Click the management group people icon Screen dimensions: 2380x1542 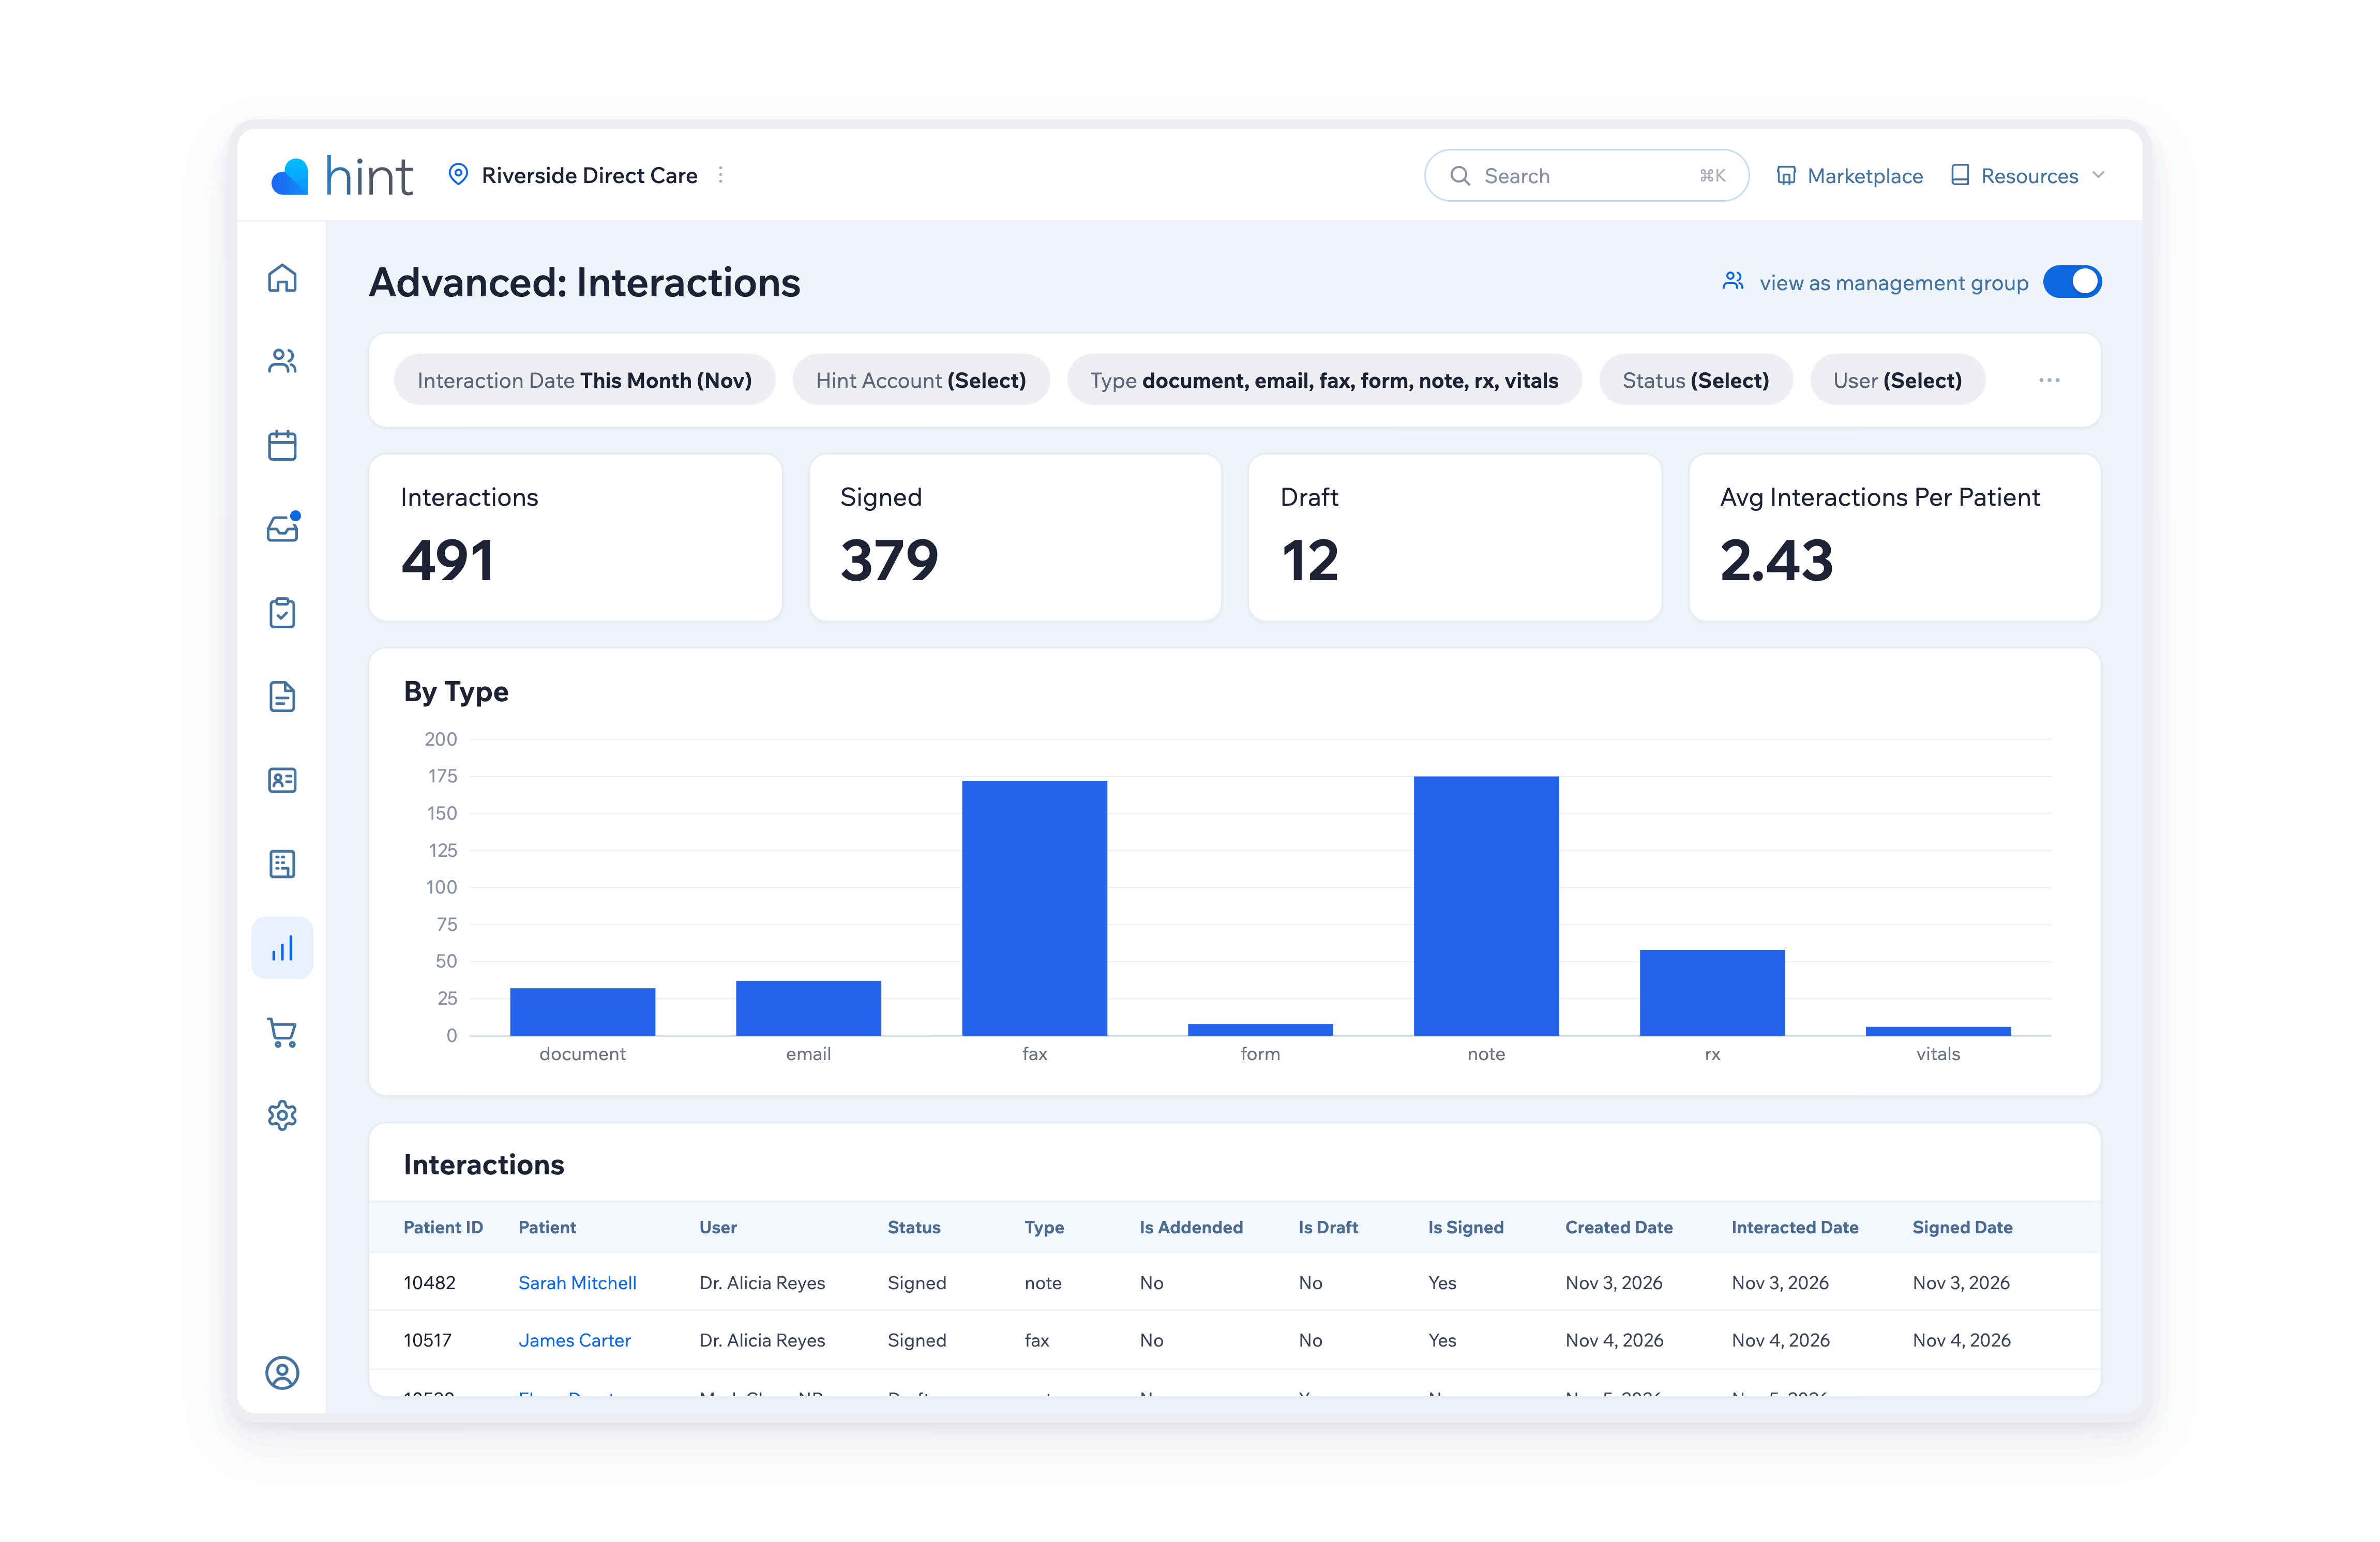tap(1733, 282)
